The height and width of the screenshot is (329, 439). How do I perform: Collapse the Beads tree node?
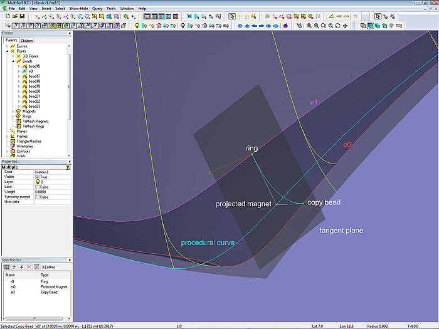click(x=13, y=61)
